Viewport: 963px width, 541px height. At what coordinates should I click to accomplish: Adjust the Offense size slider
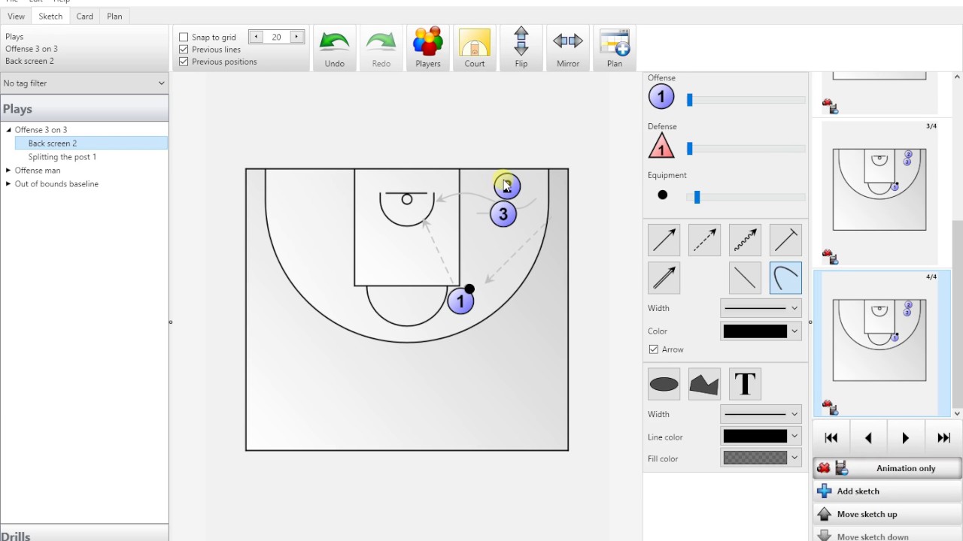pos(689,100)
